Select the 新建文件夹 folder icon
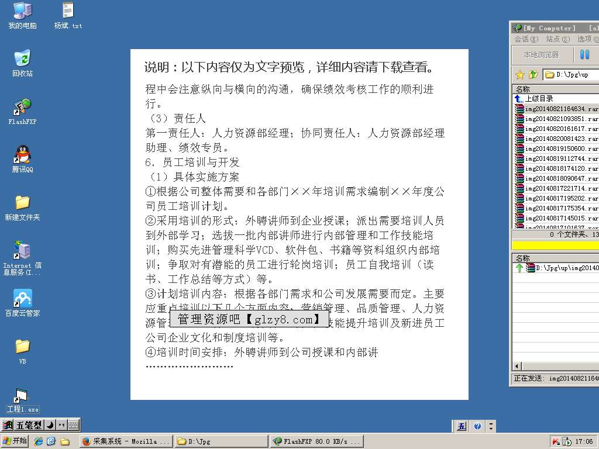Screen dimensions: 599x449 click(23, 208)
